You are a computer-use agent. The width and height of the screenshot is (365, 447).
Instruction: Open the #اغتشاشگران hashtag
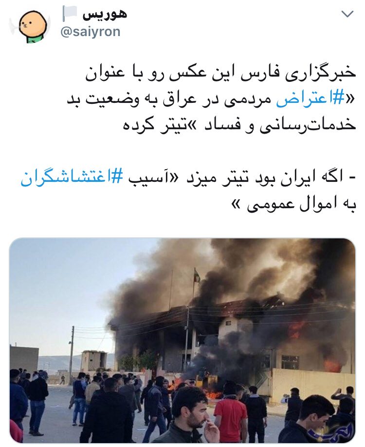(72, 178)
